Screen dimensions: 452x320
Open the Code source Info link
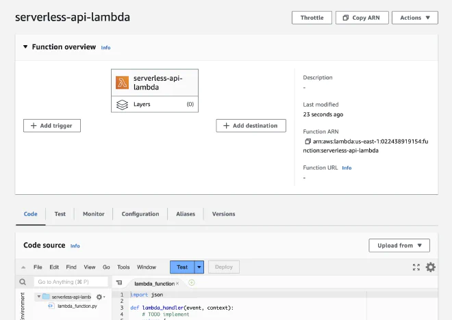coord(75,246)
